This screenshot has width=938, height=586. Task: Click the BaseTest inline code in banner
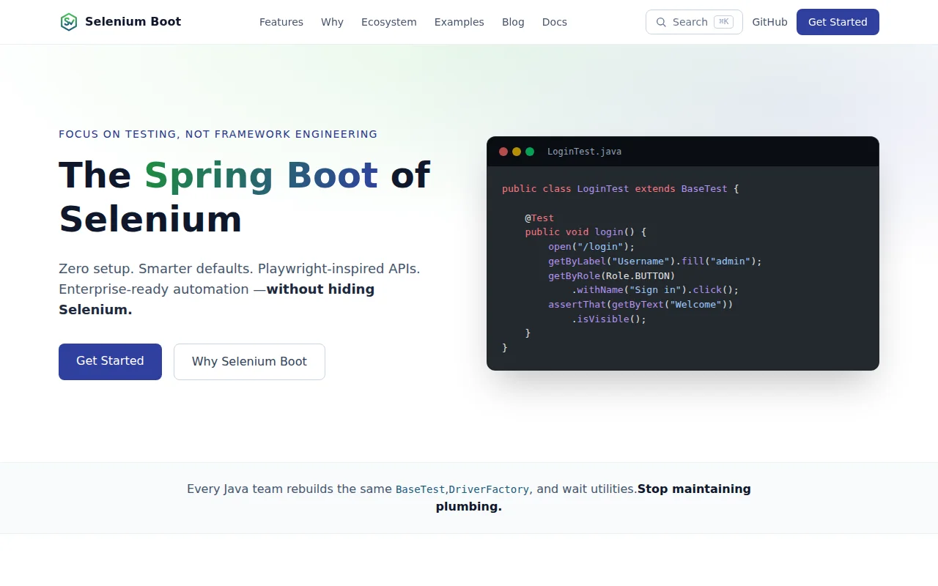(420, 489)
